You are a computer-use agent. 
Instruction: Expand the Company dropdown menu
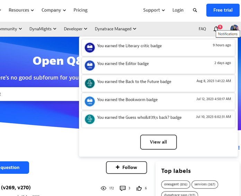coord(54,10)
